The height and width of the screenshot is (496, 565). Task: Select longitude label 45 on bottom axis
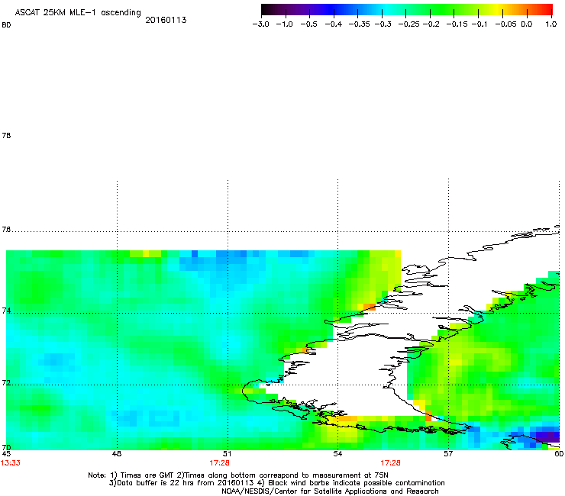coord(6,454)
